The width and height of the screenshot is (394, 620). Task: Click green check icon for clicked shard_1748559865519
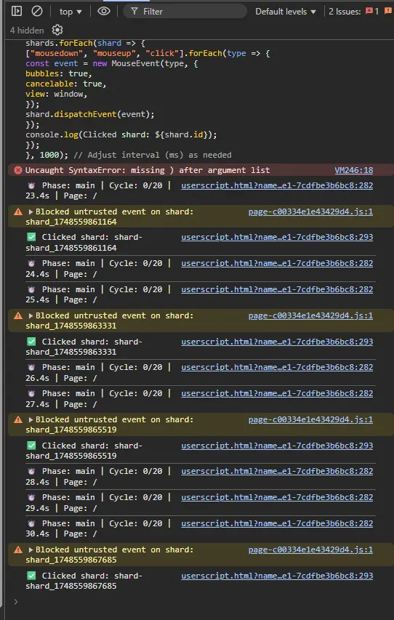(x=31, y=446)
